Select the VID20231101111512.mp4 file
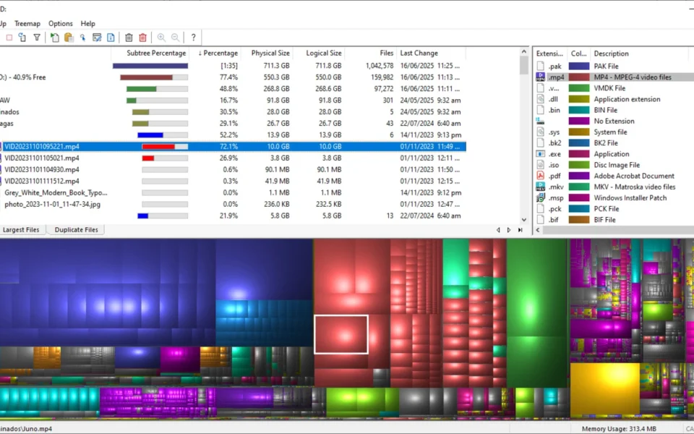 [42, 181]
